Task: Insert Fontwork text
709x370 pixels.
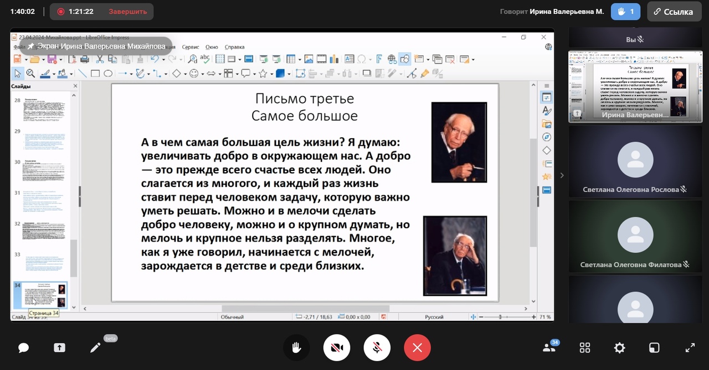Action: click(379, 59)
